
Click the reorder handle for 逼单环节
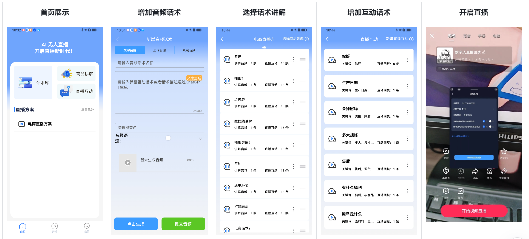click(302, 188)
